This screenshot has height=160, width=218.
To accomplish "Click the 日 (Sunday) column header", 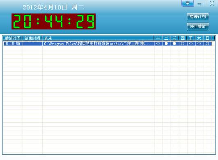I will coord(207,38).
